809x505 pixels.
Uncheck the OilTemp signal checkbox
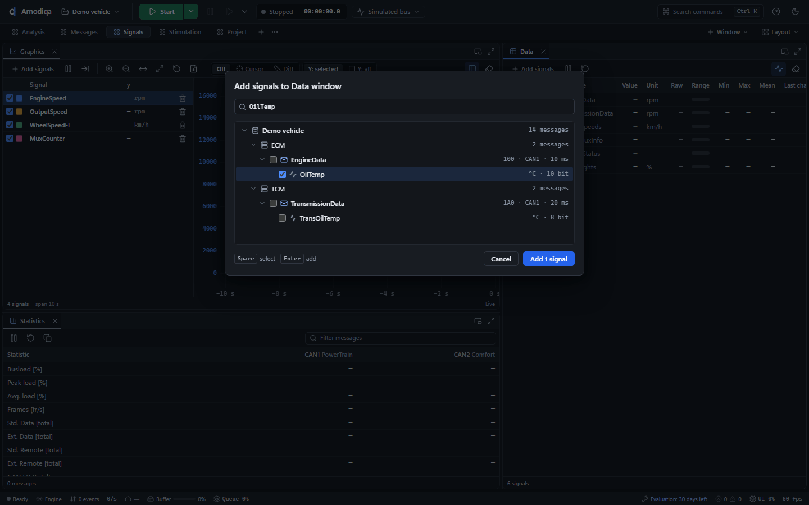pyautogui.click(x=283, y=175)
